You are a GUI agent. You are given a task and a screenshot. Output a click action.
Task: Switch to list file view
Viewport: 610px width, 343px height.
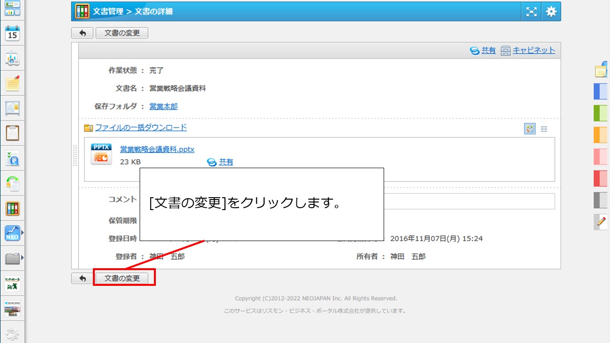click(544, 129)
